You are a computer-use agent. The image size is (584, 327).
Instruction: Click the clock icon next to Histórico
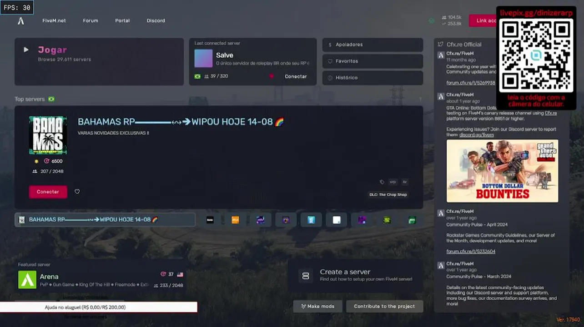coord(330,78)
